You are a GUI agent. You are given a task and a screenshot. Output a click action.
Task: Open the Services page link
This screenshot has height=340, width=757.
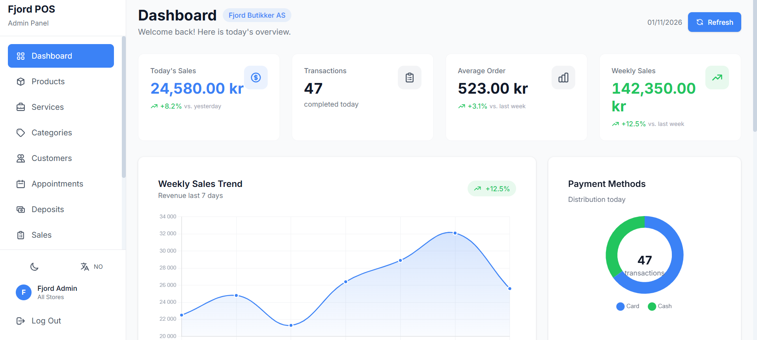coord(48,107)
